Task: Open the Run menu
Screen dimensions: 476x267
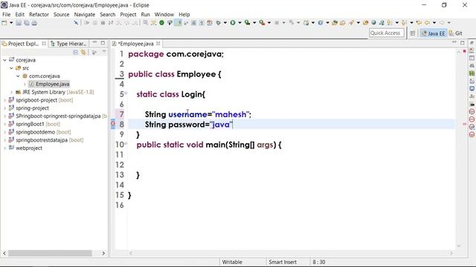Action: pos(146,15)
